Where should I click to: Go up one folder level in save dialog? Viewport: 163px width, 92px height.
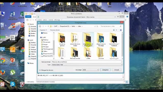[48, 26]
